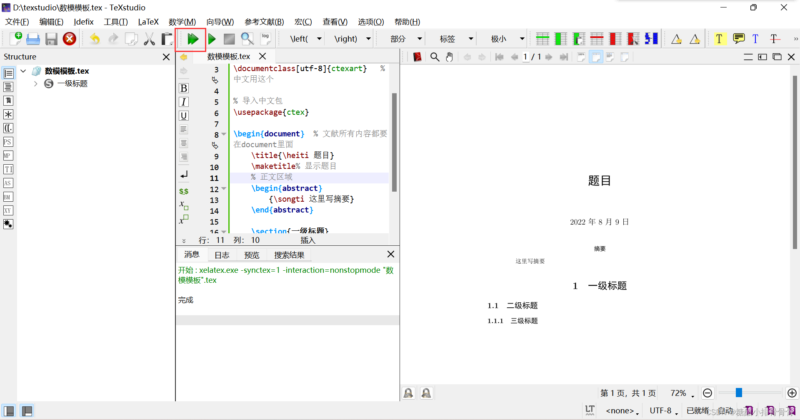Screen dimensions: 800x420
Task: Undo the last edit
Action: [x=95, y=39]
